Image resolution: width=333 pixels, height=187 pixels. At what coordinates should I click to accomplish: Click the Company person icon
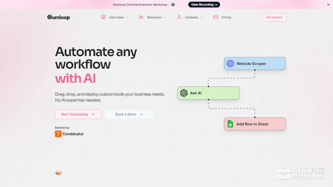179,17
